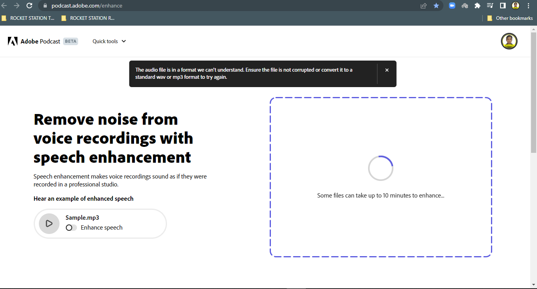
Task: Enable the Enhance speech toggle
Action: click(71, 228)
